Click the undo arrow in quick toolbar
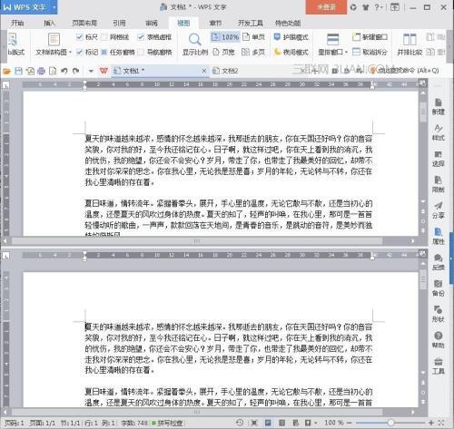Image resolution: width=454 pixels, height=429 pixels. coord(64,71)
